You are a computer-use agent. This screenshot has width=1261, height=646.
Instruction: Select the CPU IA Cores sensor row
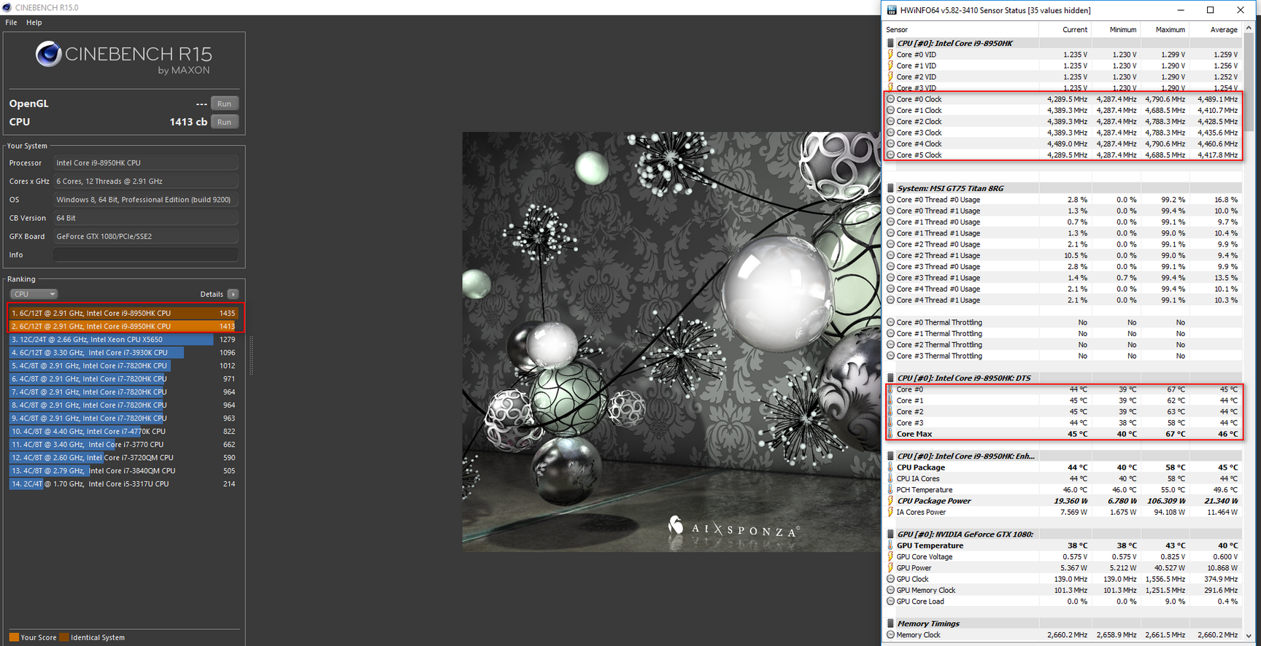pos(1063,479)
